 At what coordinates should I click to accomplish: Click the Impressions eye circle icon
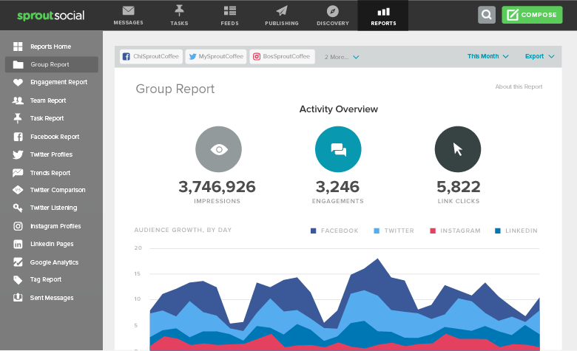218,149
